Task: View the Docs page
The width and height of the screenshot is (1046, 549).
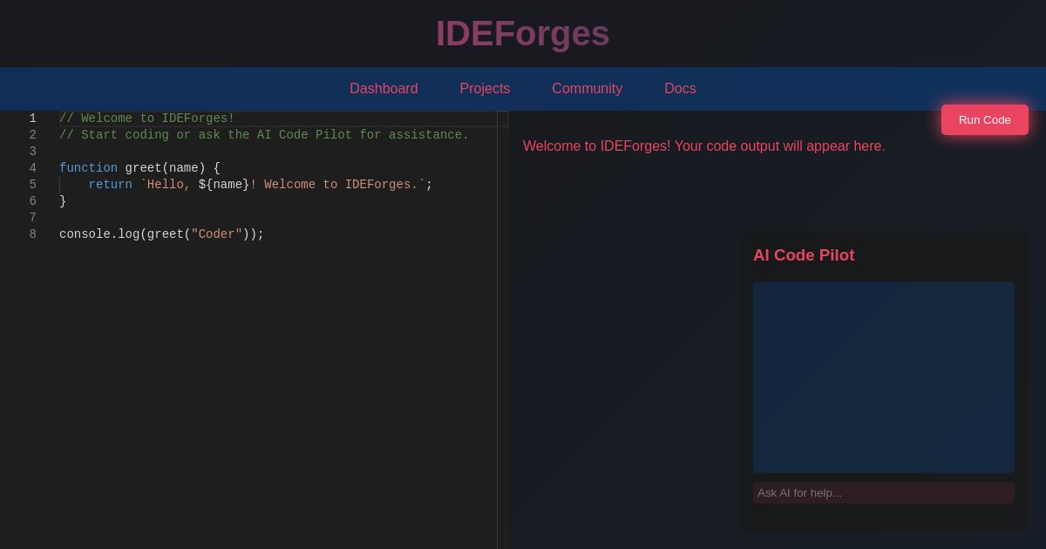Action: point(680,89)
